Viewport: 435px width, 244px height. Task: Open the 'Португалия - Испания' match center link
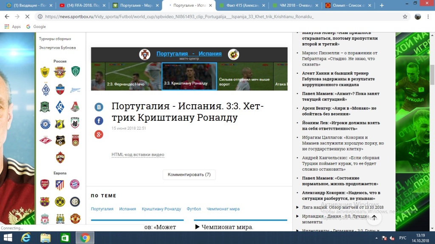click(189, 54)
